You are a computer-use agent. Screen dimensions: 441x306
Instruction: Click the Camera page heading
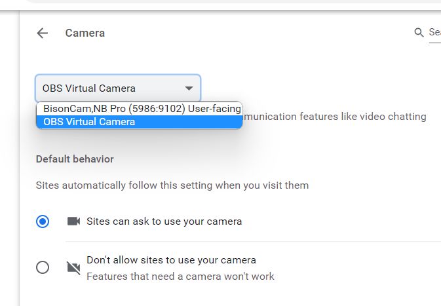point(85,33)
